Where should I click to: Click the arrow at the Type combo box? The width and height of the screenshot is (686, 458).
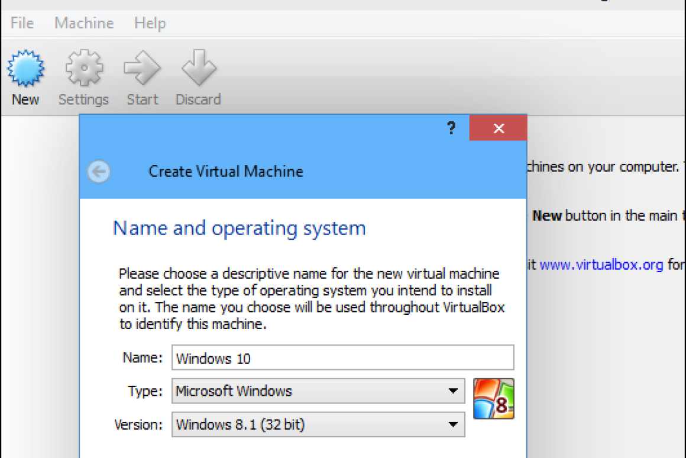point(453,391)
